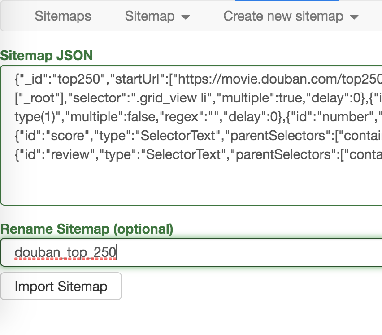Click the Sitemap JSON heading label
The width and height of the screenshot is (382, 335).
pyautogui.click(x=47, y=55)
